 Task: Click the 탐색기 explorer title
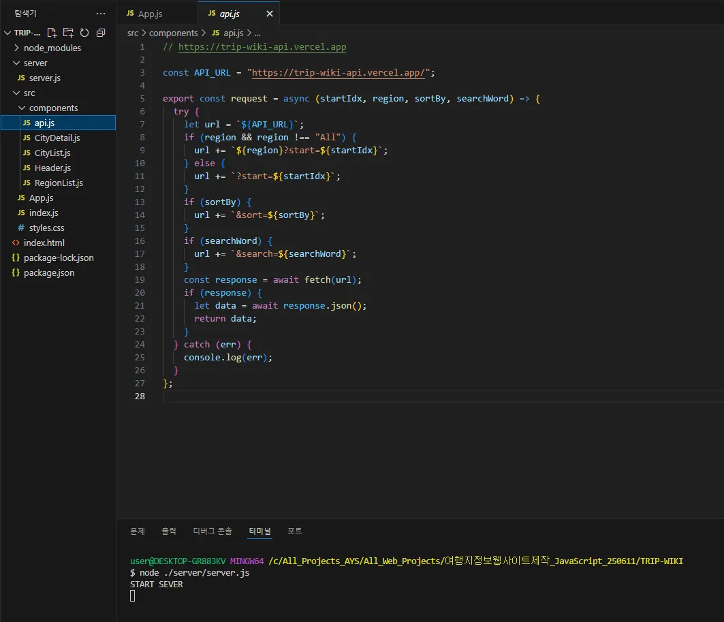[25, 14]
